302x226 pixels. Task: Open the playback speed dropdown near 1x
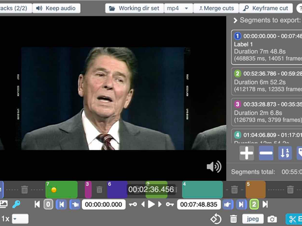[20, 219]
